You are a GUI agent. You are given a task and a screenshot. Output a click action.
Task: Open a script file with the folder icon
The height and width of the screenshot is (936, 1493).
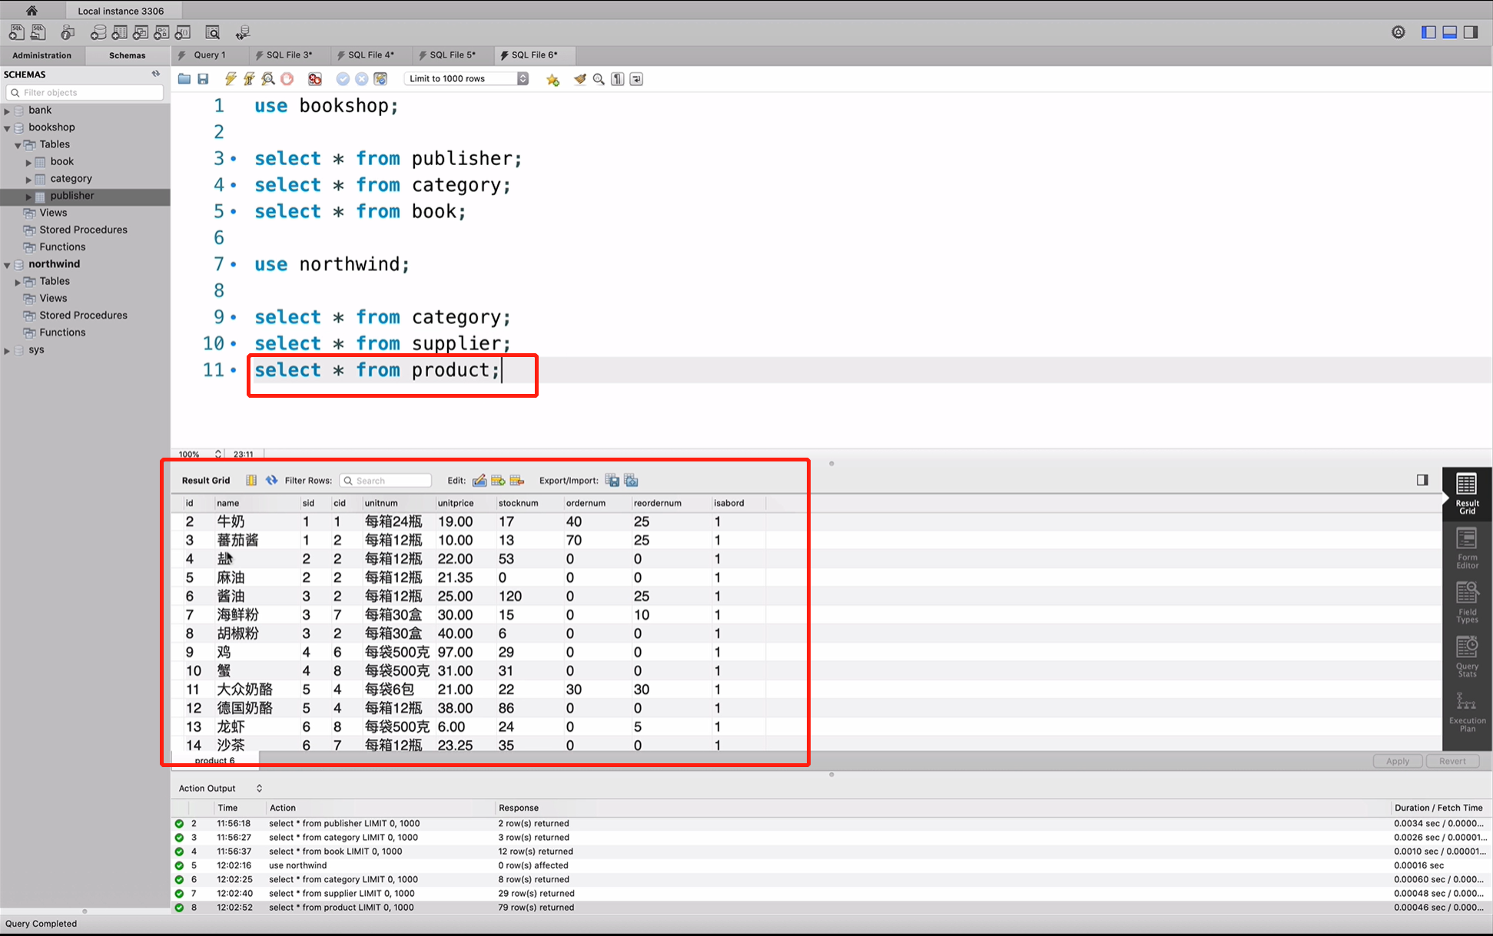click(x=184, y=79)
